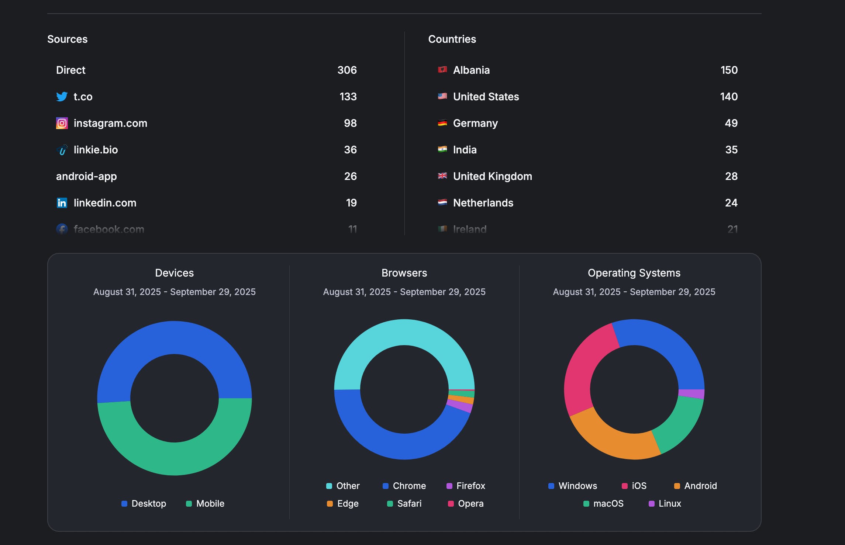Click the LinkedIn logo icon
The image size is (845, 545).
(62, 203)
